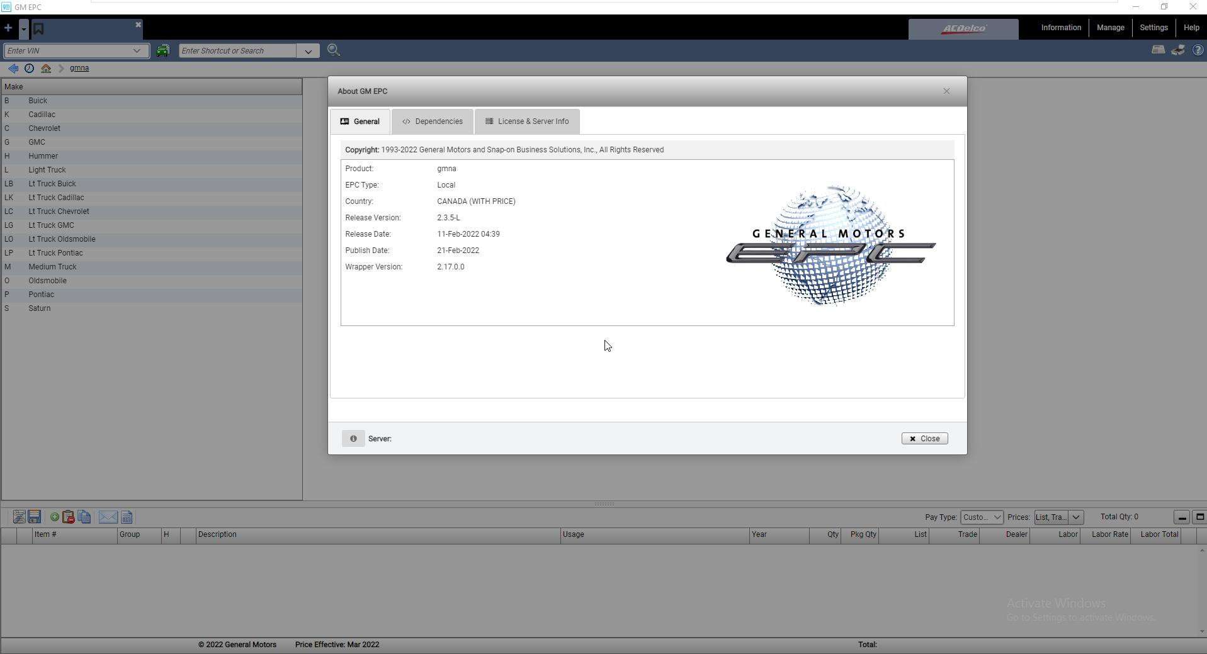
Task: Open the Help menu
Action: pos(1191,28)
